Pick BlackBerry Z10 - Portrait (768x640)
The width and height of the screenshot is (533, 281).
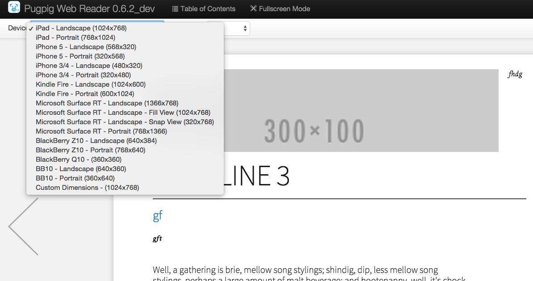click(125, 150)
